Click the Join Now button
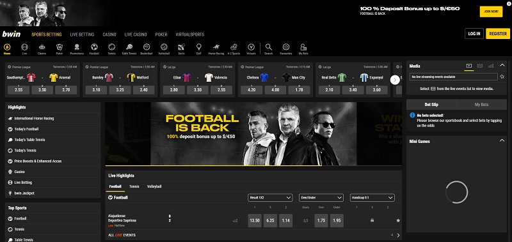512x242 pixels. [x=491, y=11]
